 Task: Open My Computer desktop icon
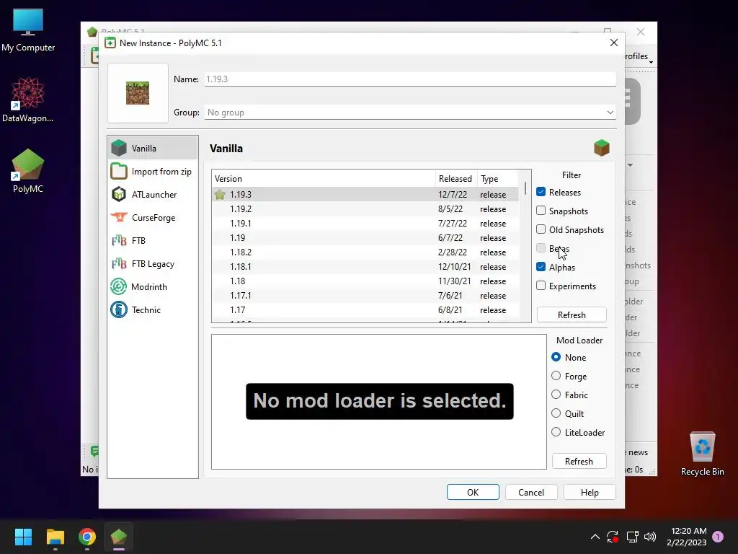click(x=28, y=30)
